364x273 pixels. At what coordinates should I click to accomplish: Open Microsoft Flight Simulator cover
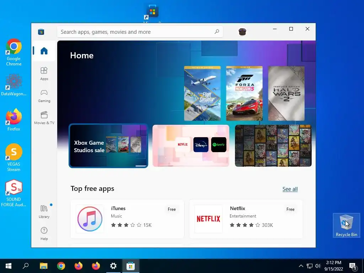(x=202, y=93)
